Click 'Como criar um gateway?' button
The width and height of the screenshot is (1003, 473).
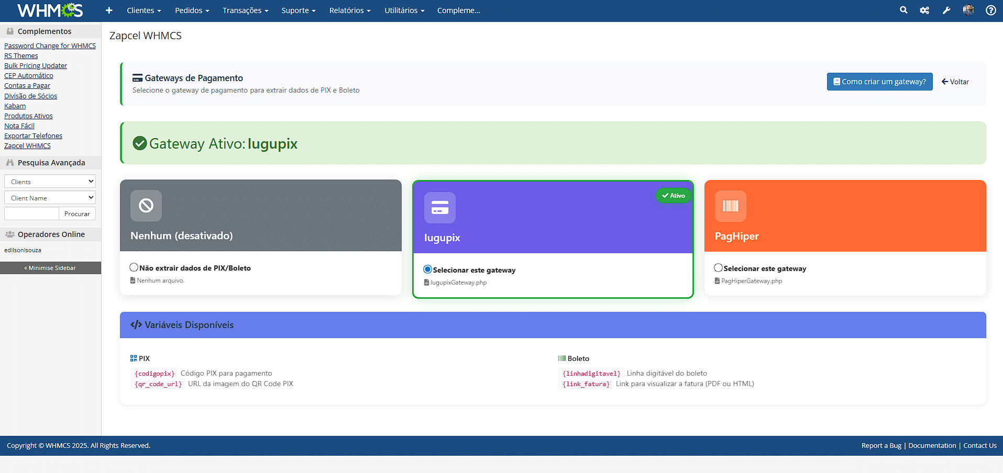coord(879,82)
